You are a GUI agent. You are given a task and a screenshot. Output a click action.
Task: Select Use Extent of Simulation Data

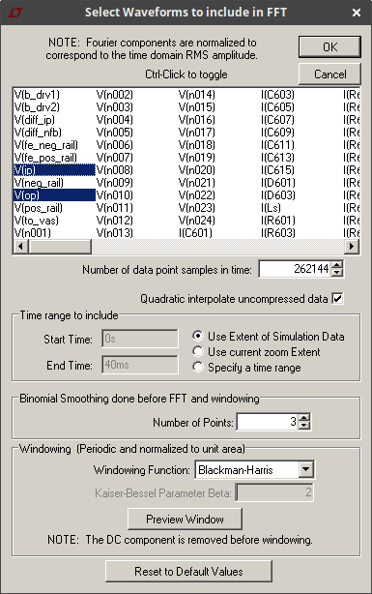197,336
